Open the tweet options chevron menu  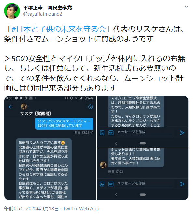[186, 7]
